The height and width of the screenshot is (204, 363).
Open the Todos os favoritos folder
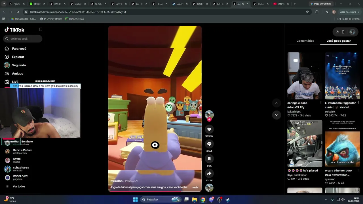(349, 19)
